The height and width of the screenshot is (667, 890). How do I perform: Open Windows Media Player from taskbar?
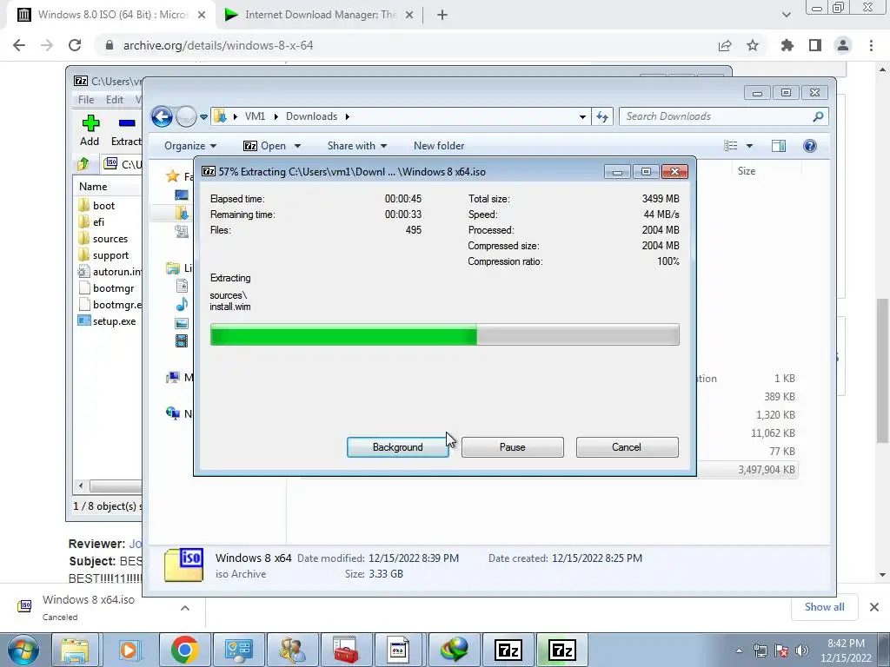pos(129,650)
